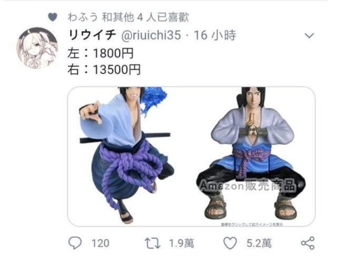The width and height of the screenshot is (337, 258).
Task: Open the @riuichi35 handle
Action: pos(151,35)
